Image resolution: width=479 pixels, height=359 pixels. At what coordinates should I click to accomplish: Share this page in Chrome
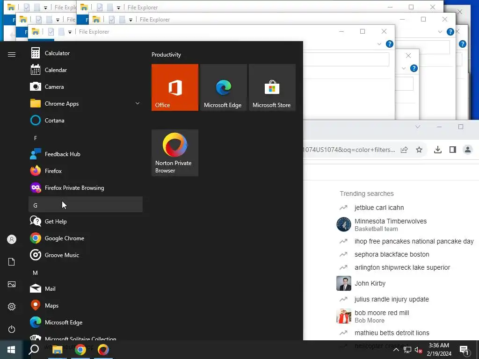coord(404,150)
